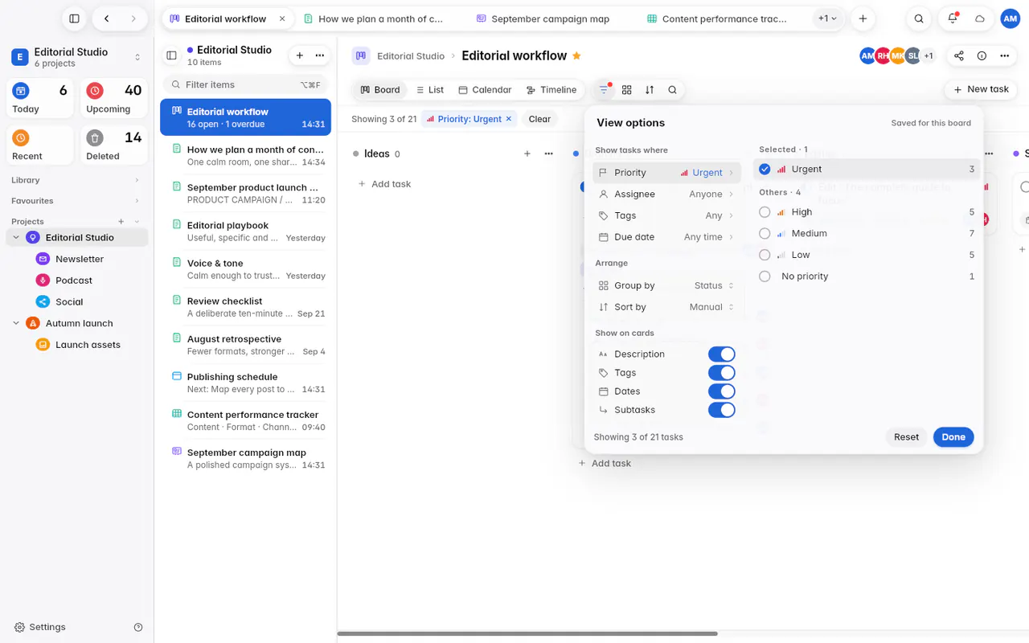Open the help icon beside Settings
Screen dimensions: 1029x643
click(x=138, y=627)
